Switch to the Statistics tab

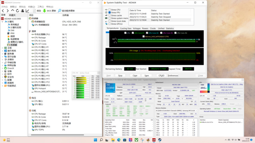pyautogui.click(x=170, y=28)
